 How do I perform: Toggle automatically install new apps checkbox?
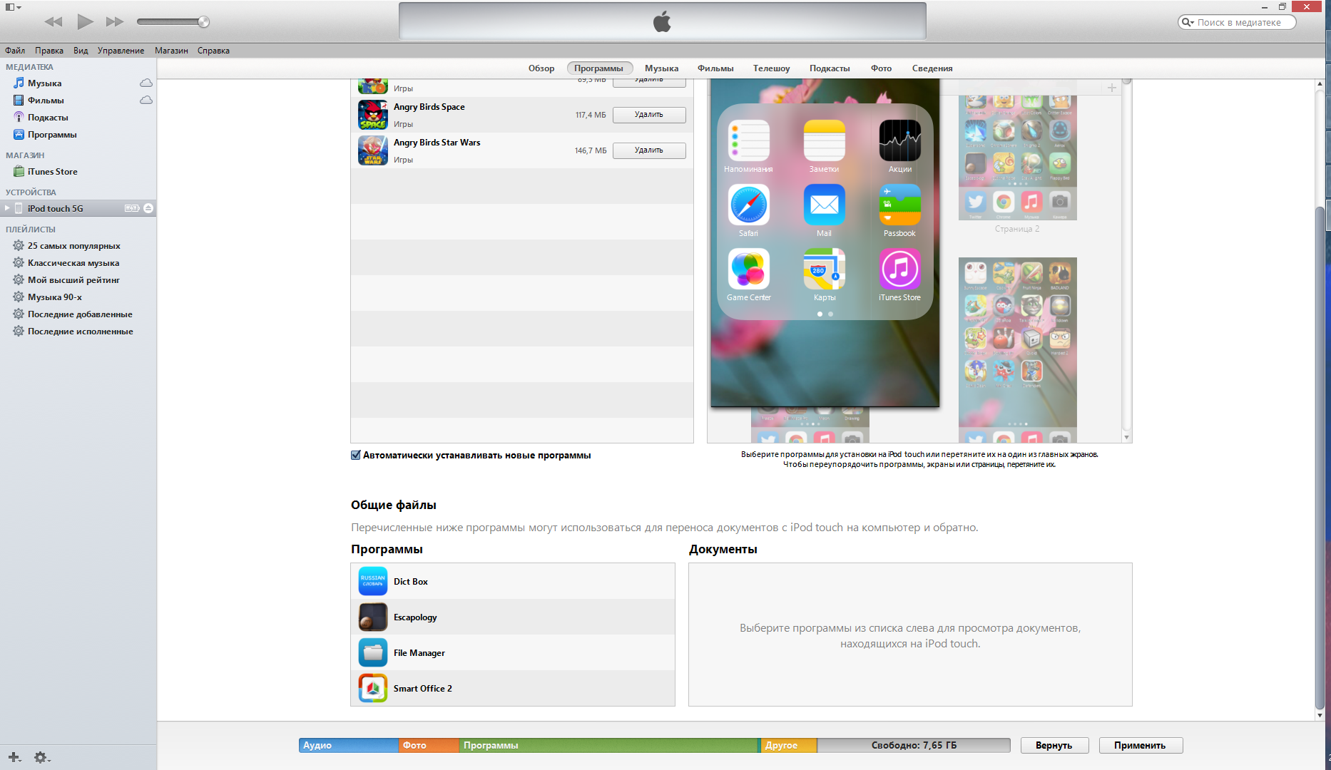coord(356,455)
